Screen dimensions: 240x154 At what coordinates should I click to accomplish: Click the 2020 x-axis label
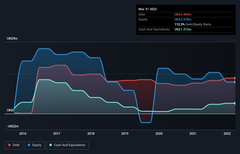pyautogui.click(x=159, y=134)
